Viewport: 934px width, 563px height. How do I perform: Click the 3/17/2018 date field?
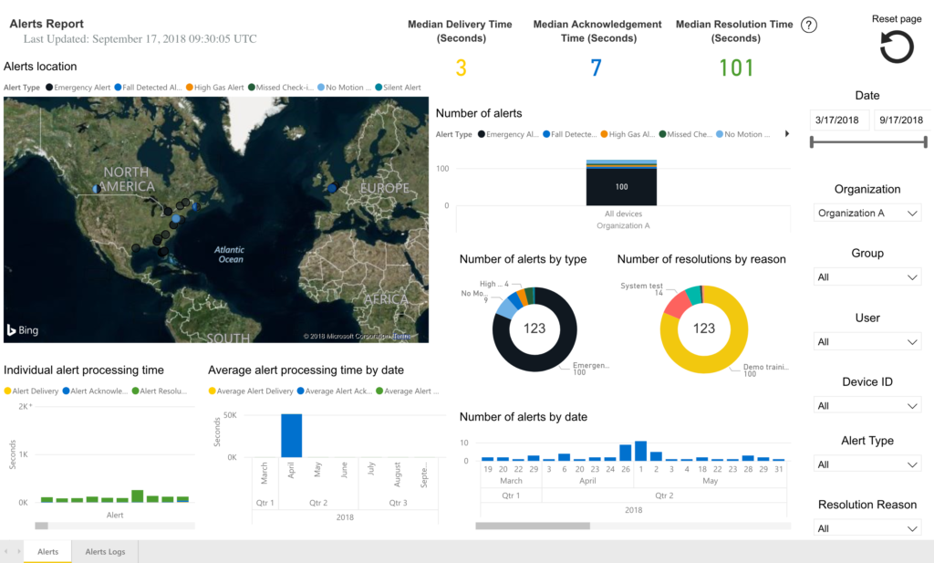[839, 120]
